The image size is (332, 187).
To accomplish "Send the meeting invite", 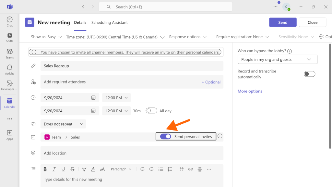I will [283, 22].
